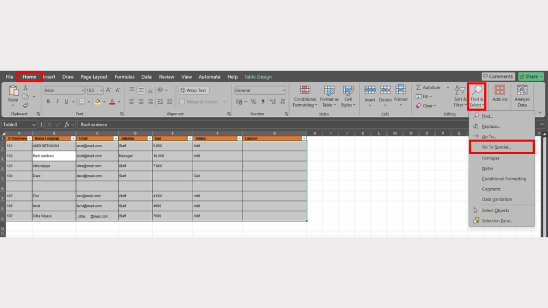Click the Format Painter brush icon
This screenshot has height=308, width=548.
pyautogui.click(x=25, y=105)
